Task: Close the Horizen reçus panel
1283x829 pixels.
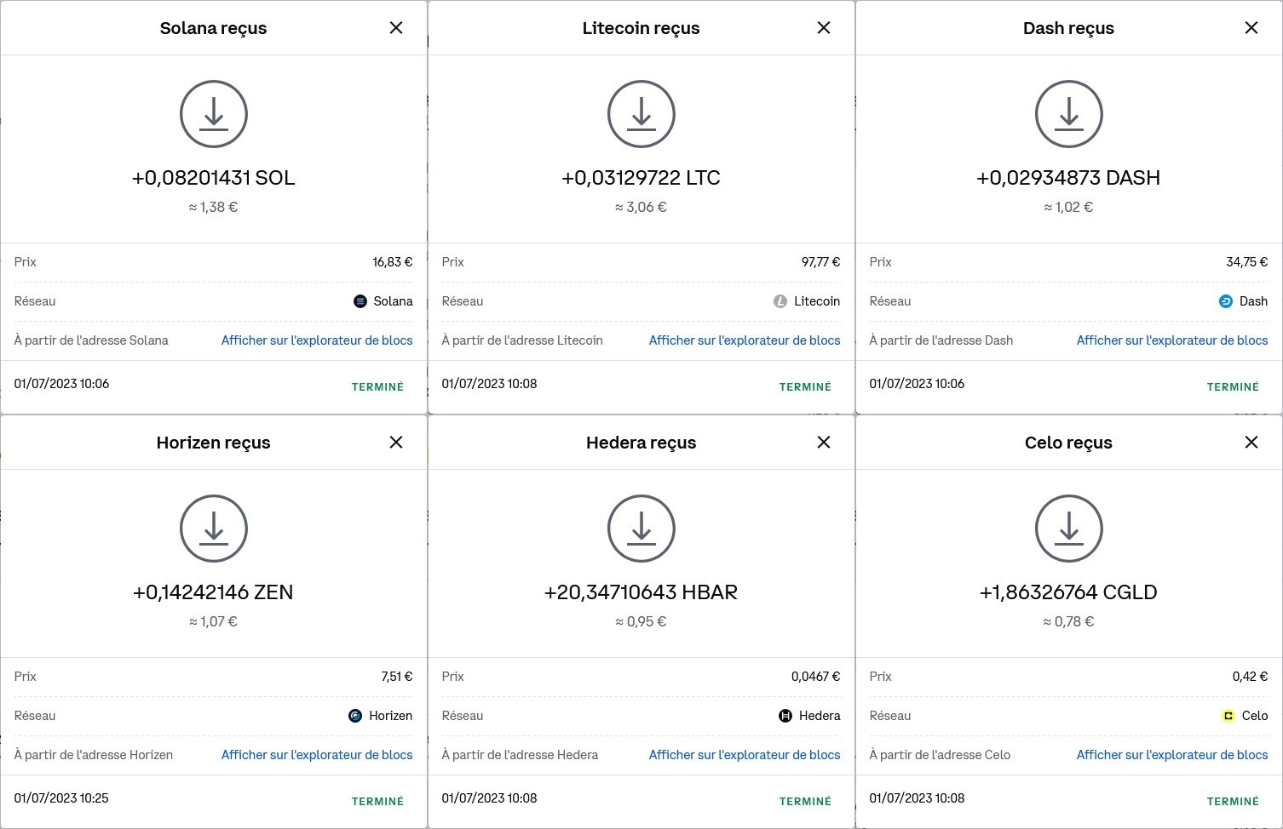Action: [396, 443]
